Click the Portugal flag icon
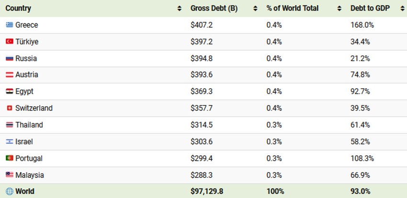The image size is (407, 198). pos(9,158)
